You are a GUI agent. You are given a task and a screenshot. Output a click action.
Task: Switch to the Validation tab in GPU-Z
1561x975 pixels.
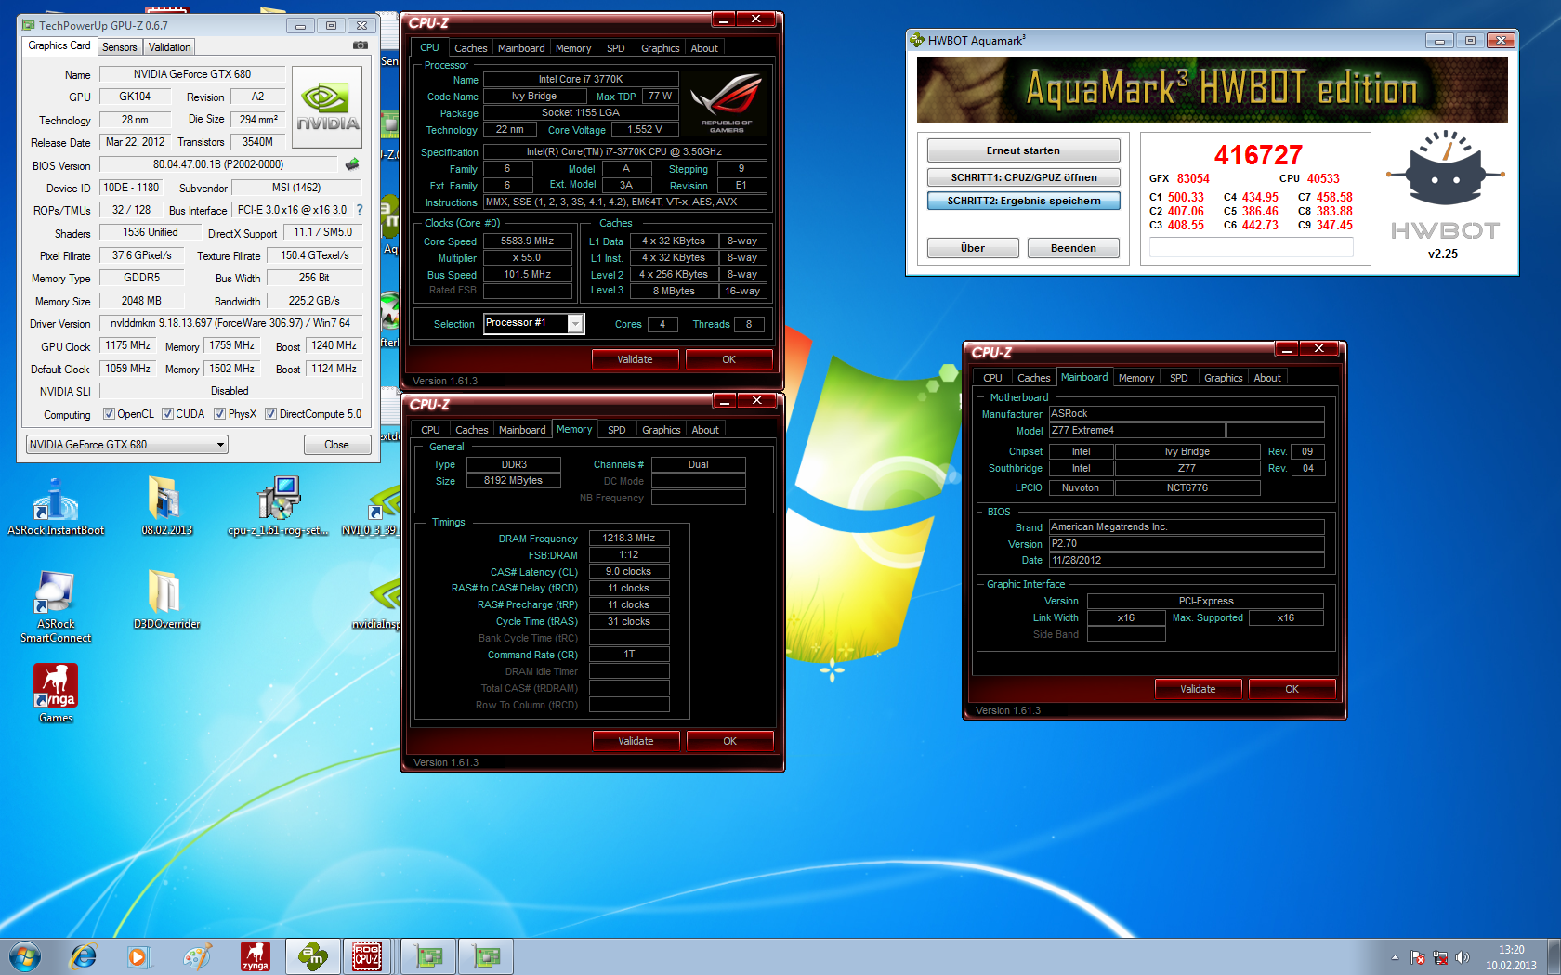click(x=169, y=47)
